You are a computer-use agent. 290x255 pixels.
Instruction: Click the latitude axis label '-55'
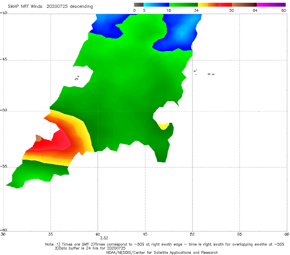coord(4,166)
